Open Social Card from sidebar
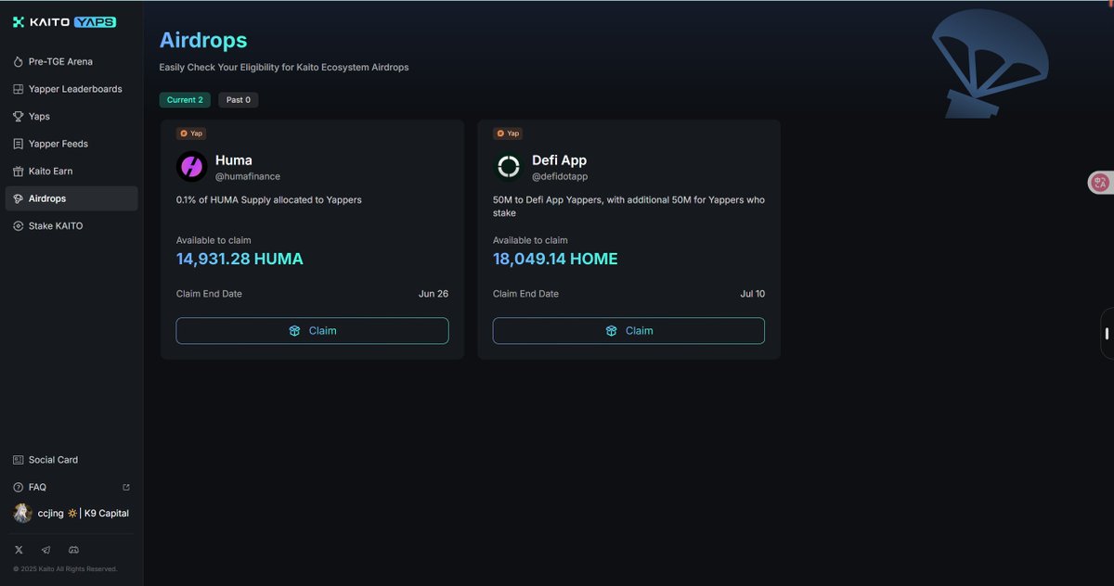 71,460
